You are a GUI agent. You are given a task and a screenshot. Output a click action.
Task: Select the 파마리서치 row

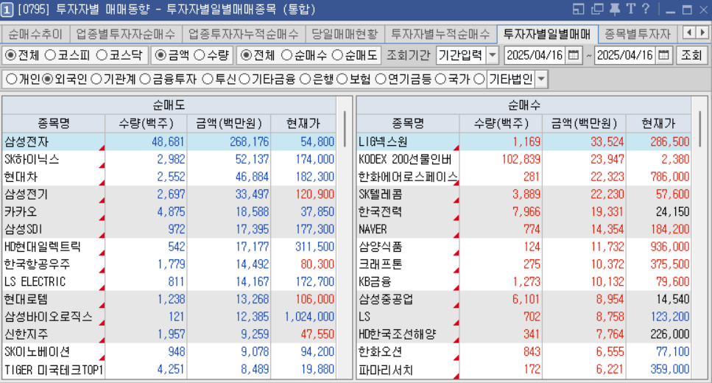(x=524, y=369)
